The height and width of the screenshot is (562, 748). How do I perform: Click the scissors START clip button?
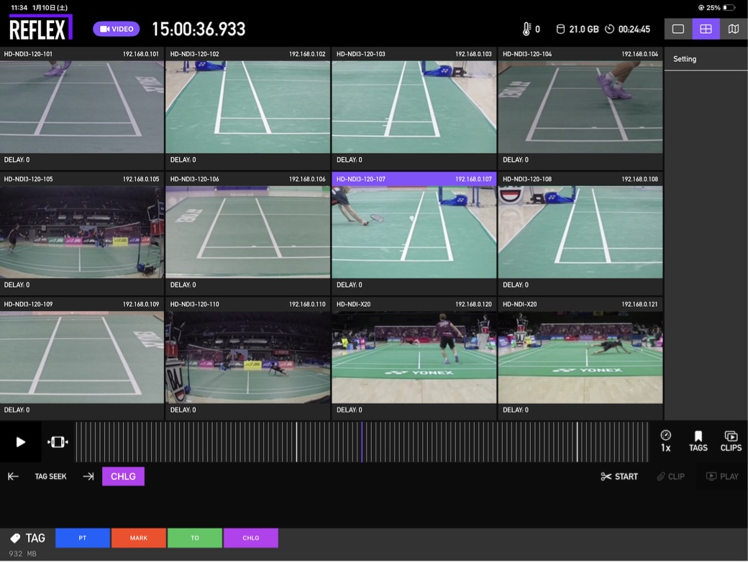(x=619, y=476)
